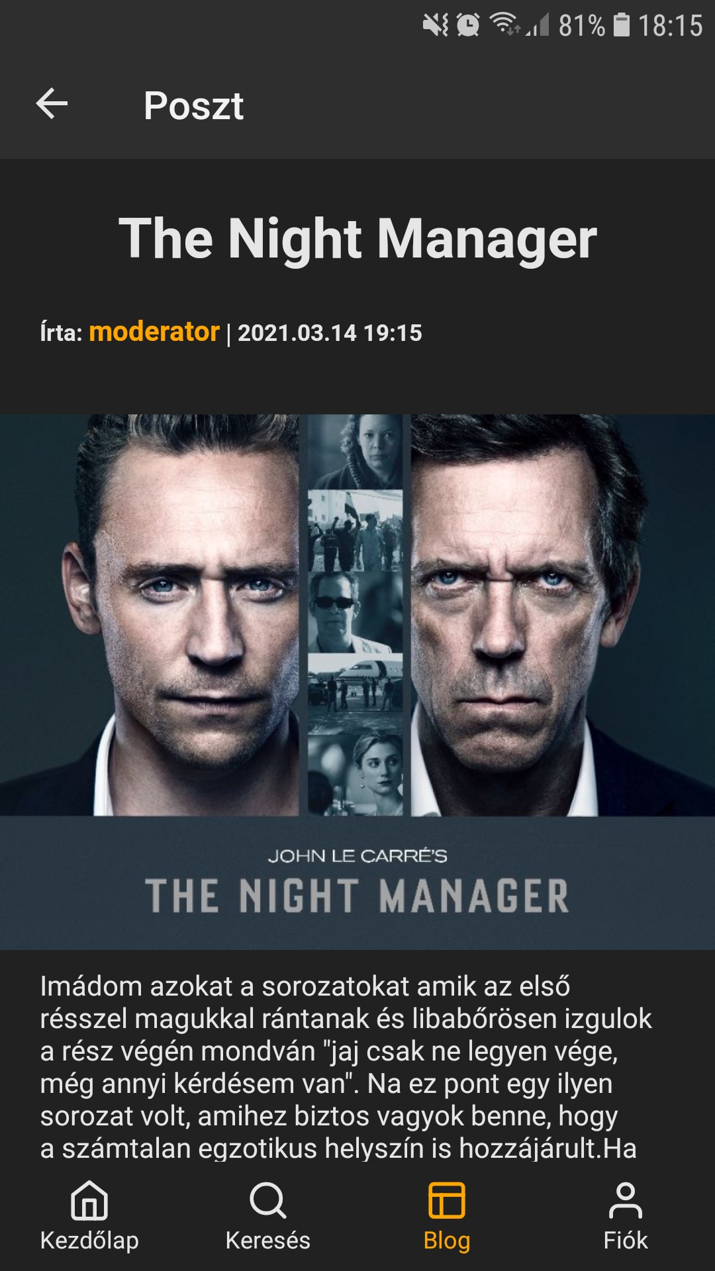The image size is (715, 1271).
Task: Tap the battery status icon
Action: click(x=622, y=25)
